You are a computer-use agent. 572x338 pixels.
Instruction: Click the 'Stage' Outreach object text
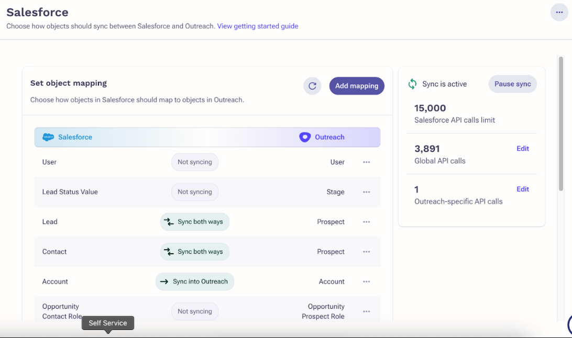tap(335, 192)
